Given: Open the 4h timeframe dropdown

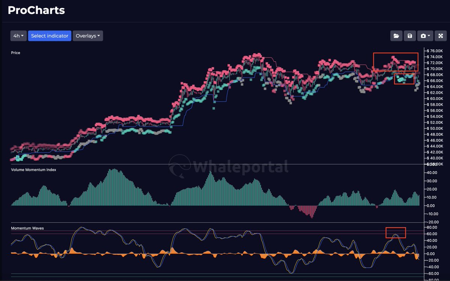Looking at the screenshot, I should tap(18, 36).
